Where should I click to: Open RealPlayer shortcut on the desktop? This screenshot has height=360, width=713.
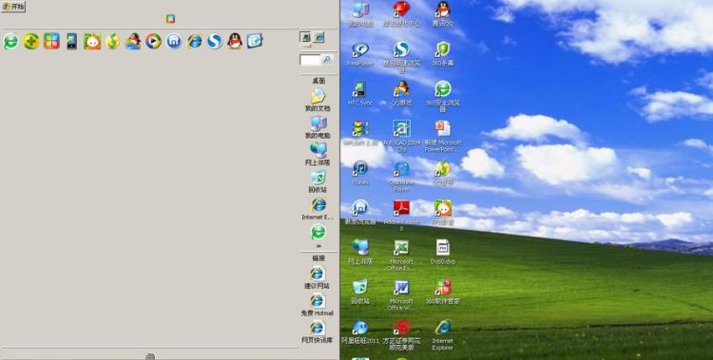[x=360, y=54]
